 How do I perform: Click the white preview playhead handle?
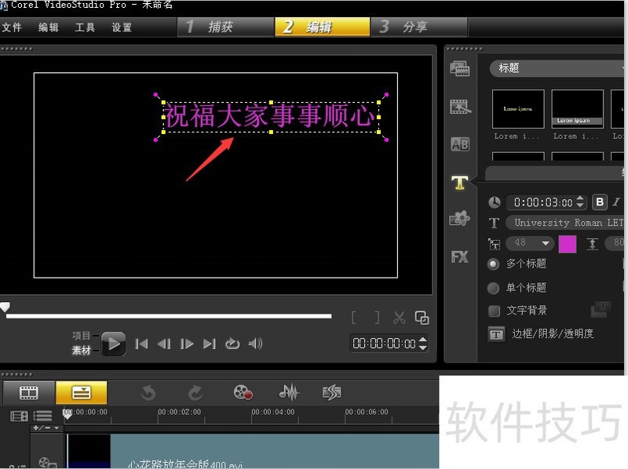[5, 307]
